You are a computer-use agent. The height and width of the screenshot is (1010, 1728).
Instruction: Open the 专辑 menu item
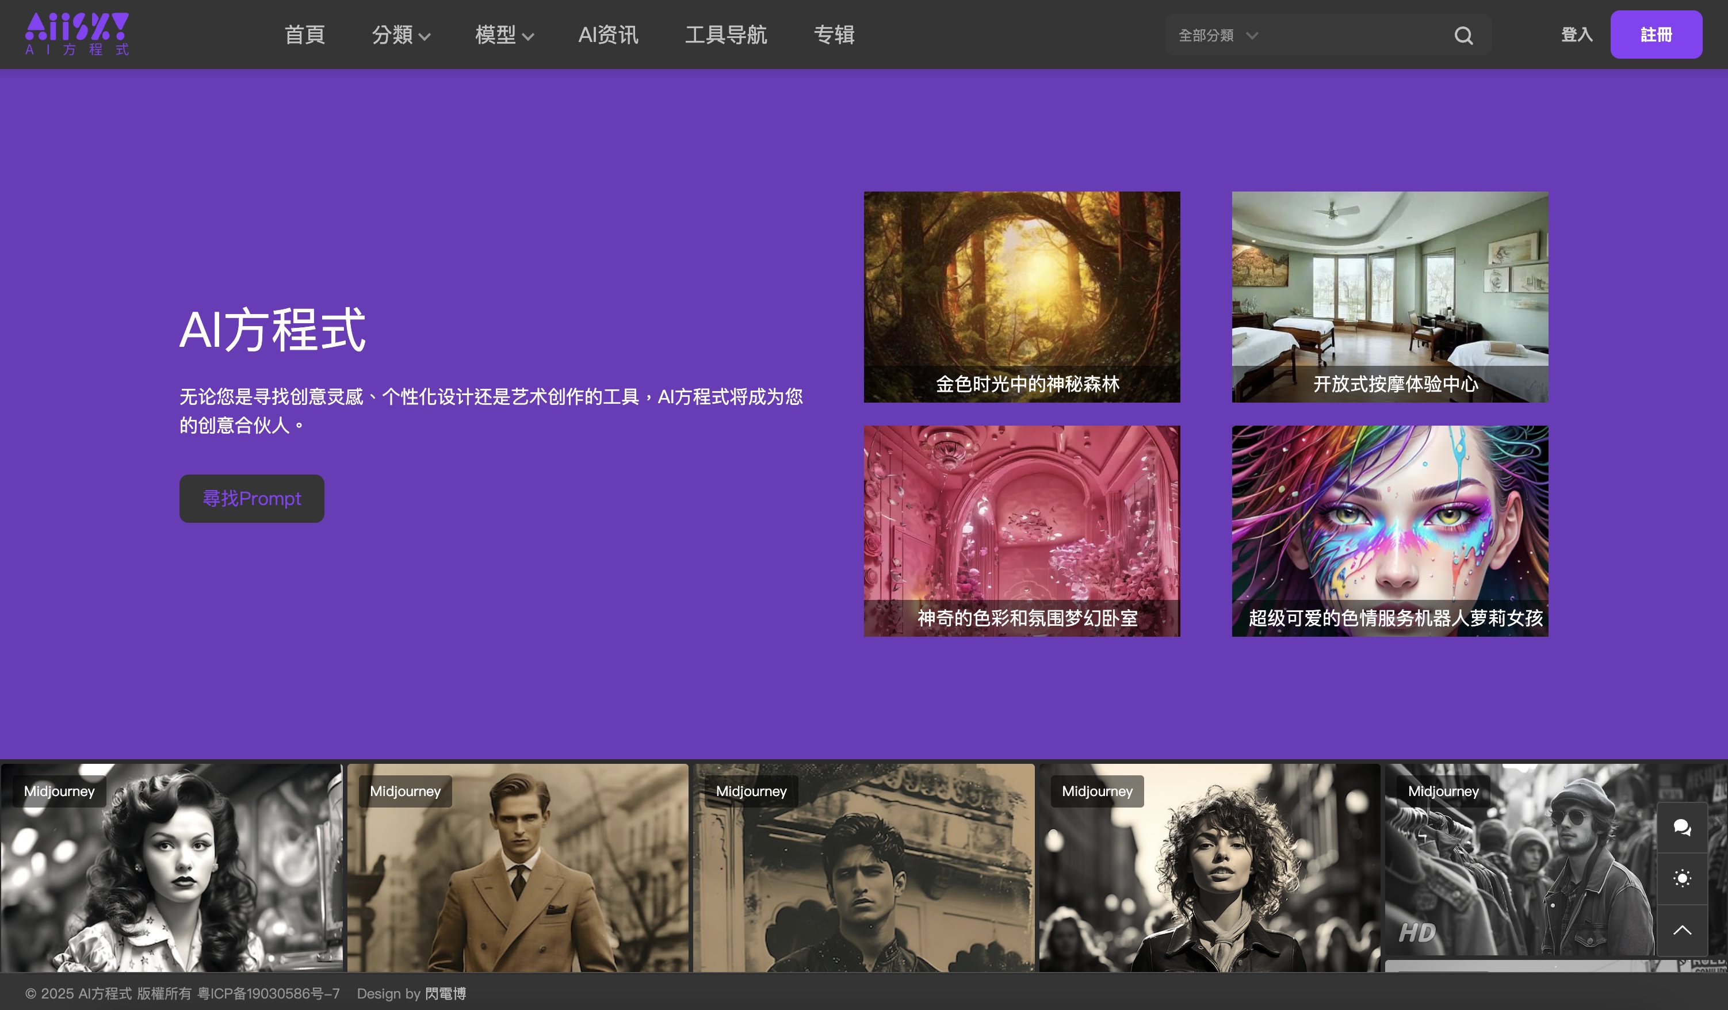835,35
